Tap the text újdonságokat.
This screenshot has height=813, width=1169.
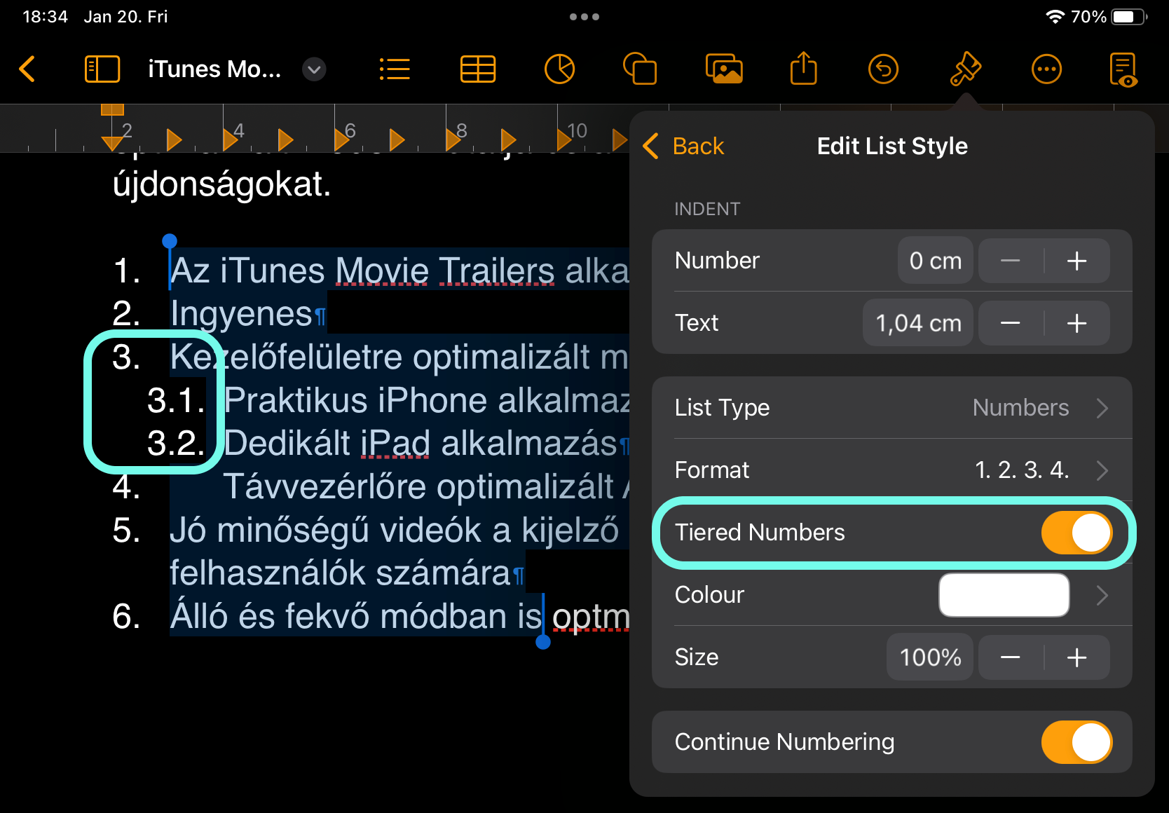(x=221, y=184)
